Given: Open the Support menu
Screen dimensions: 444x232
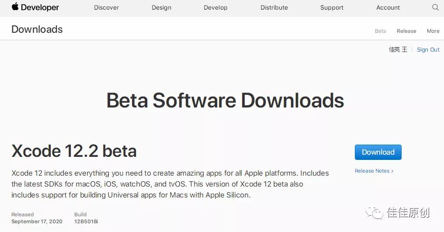Looking at the screenshot, I should (x=332, y=7).
